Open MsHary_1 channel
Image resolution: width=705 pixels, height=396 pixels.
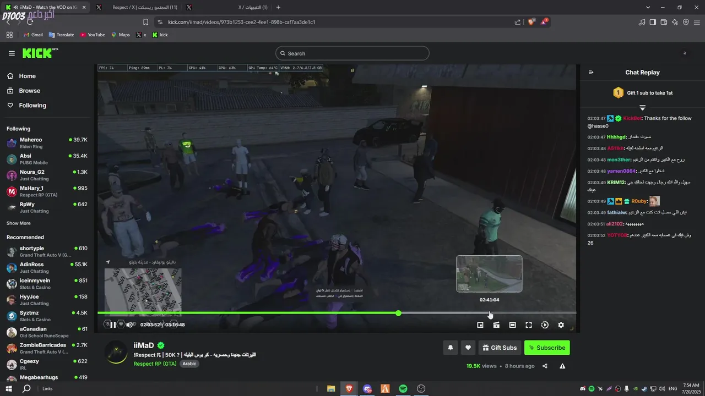click(x=47, y=191)
